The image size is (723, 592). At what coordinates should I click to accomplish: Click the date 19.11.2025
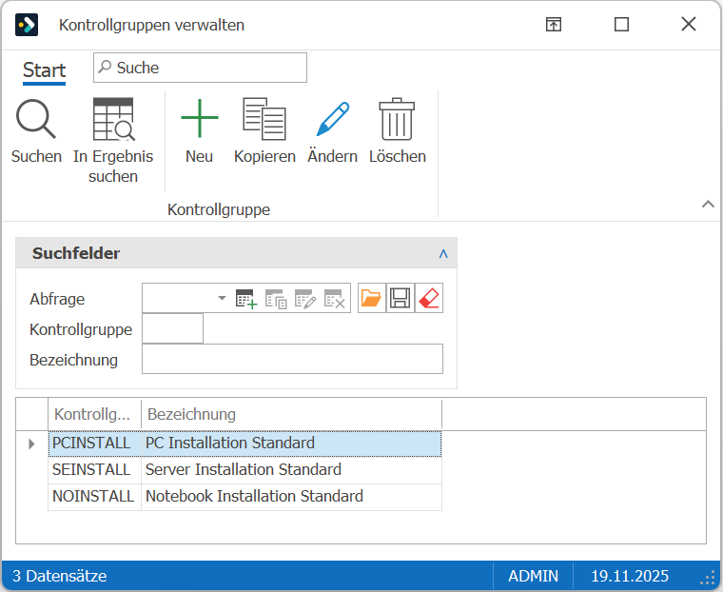[x=630, y=576]
